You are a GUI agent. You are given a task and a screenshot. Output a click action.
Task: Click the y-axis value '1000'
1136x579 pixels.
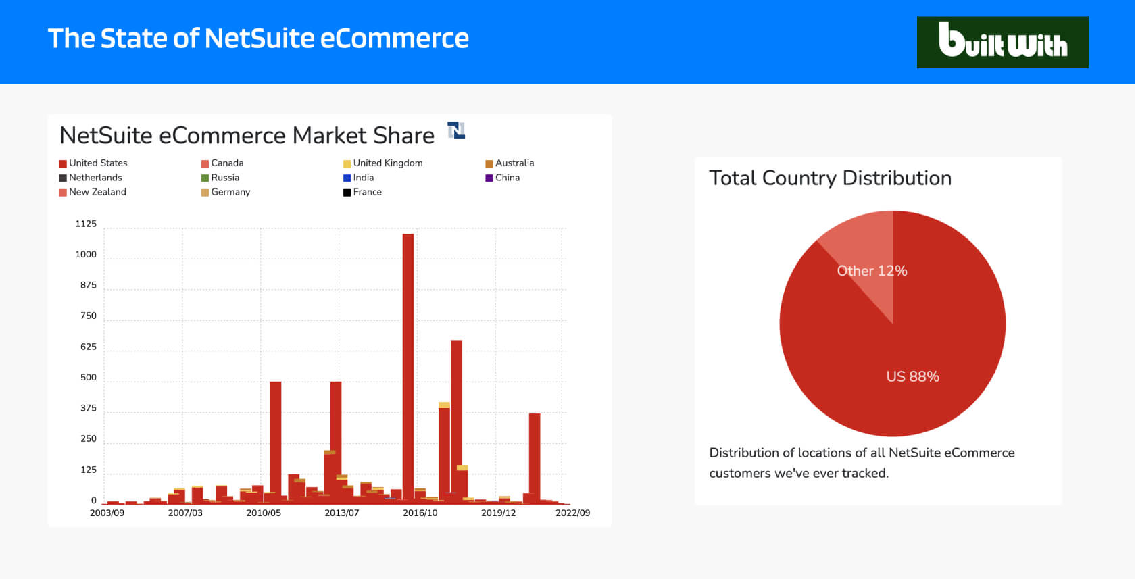[x=86, y=255]
